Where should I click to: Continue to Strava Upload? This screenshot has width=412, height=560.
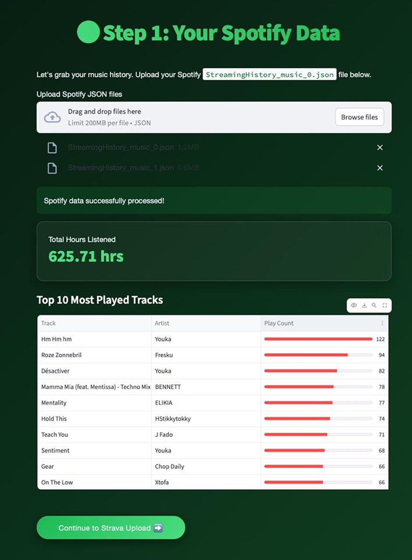click(x=111, y=527)
